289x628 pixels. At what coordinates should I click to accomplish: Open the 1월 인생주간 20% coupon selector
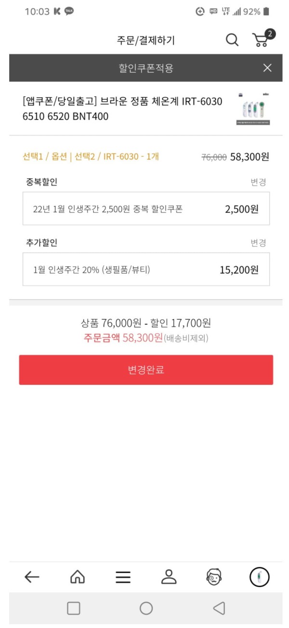tap(146, 269)
